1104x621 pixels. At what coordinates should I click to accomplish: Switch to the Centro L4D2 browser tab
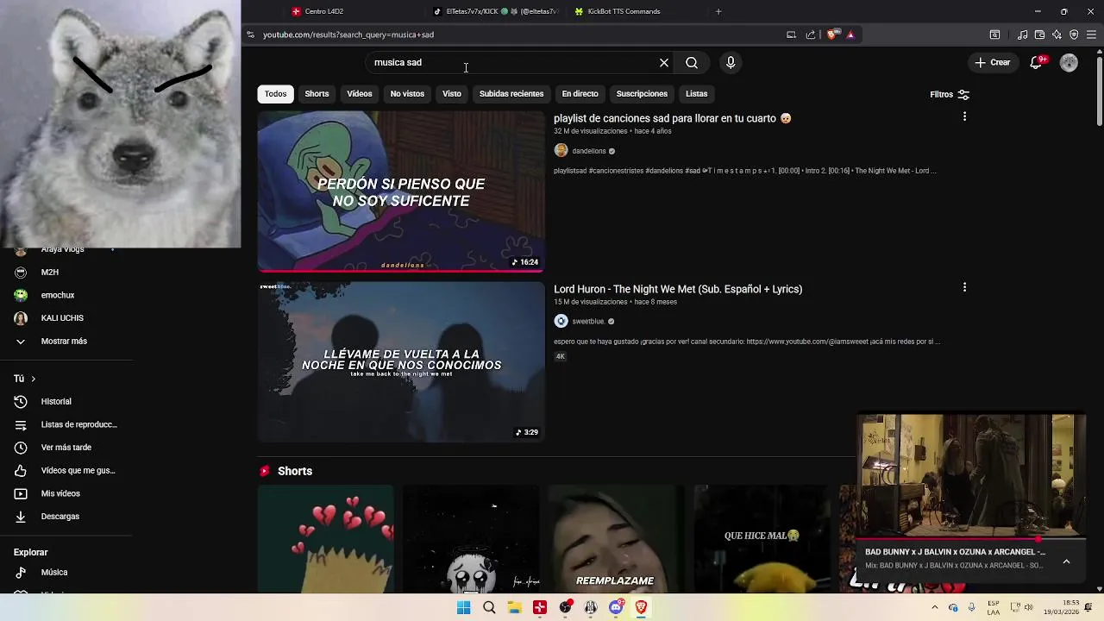coord(323,11)
